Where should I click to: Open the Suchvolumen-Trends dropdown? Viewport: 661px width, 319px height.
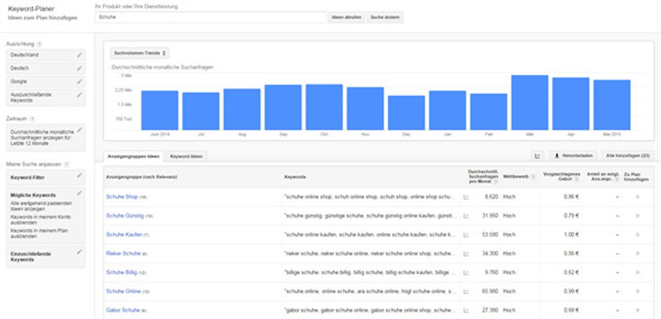(140, 53)
